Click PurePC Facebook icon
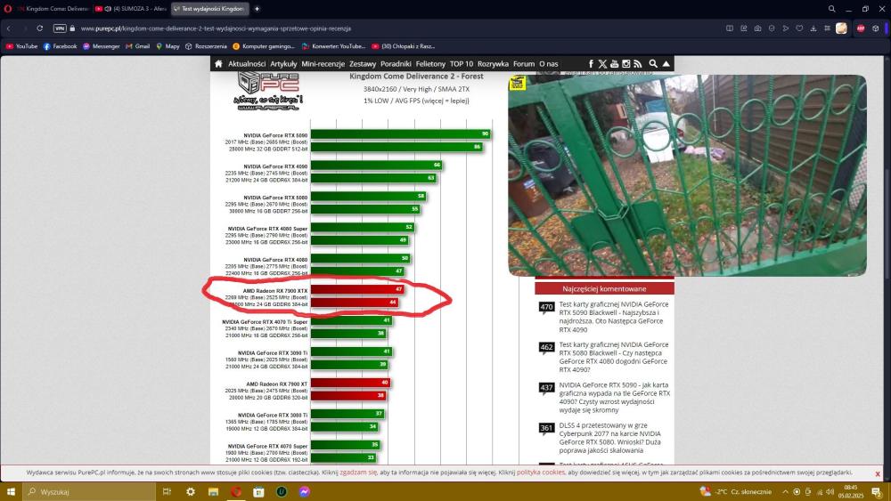 (x=591, y=64)
